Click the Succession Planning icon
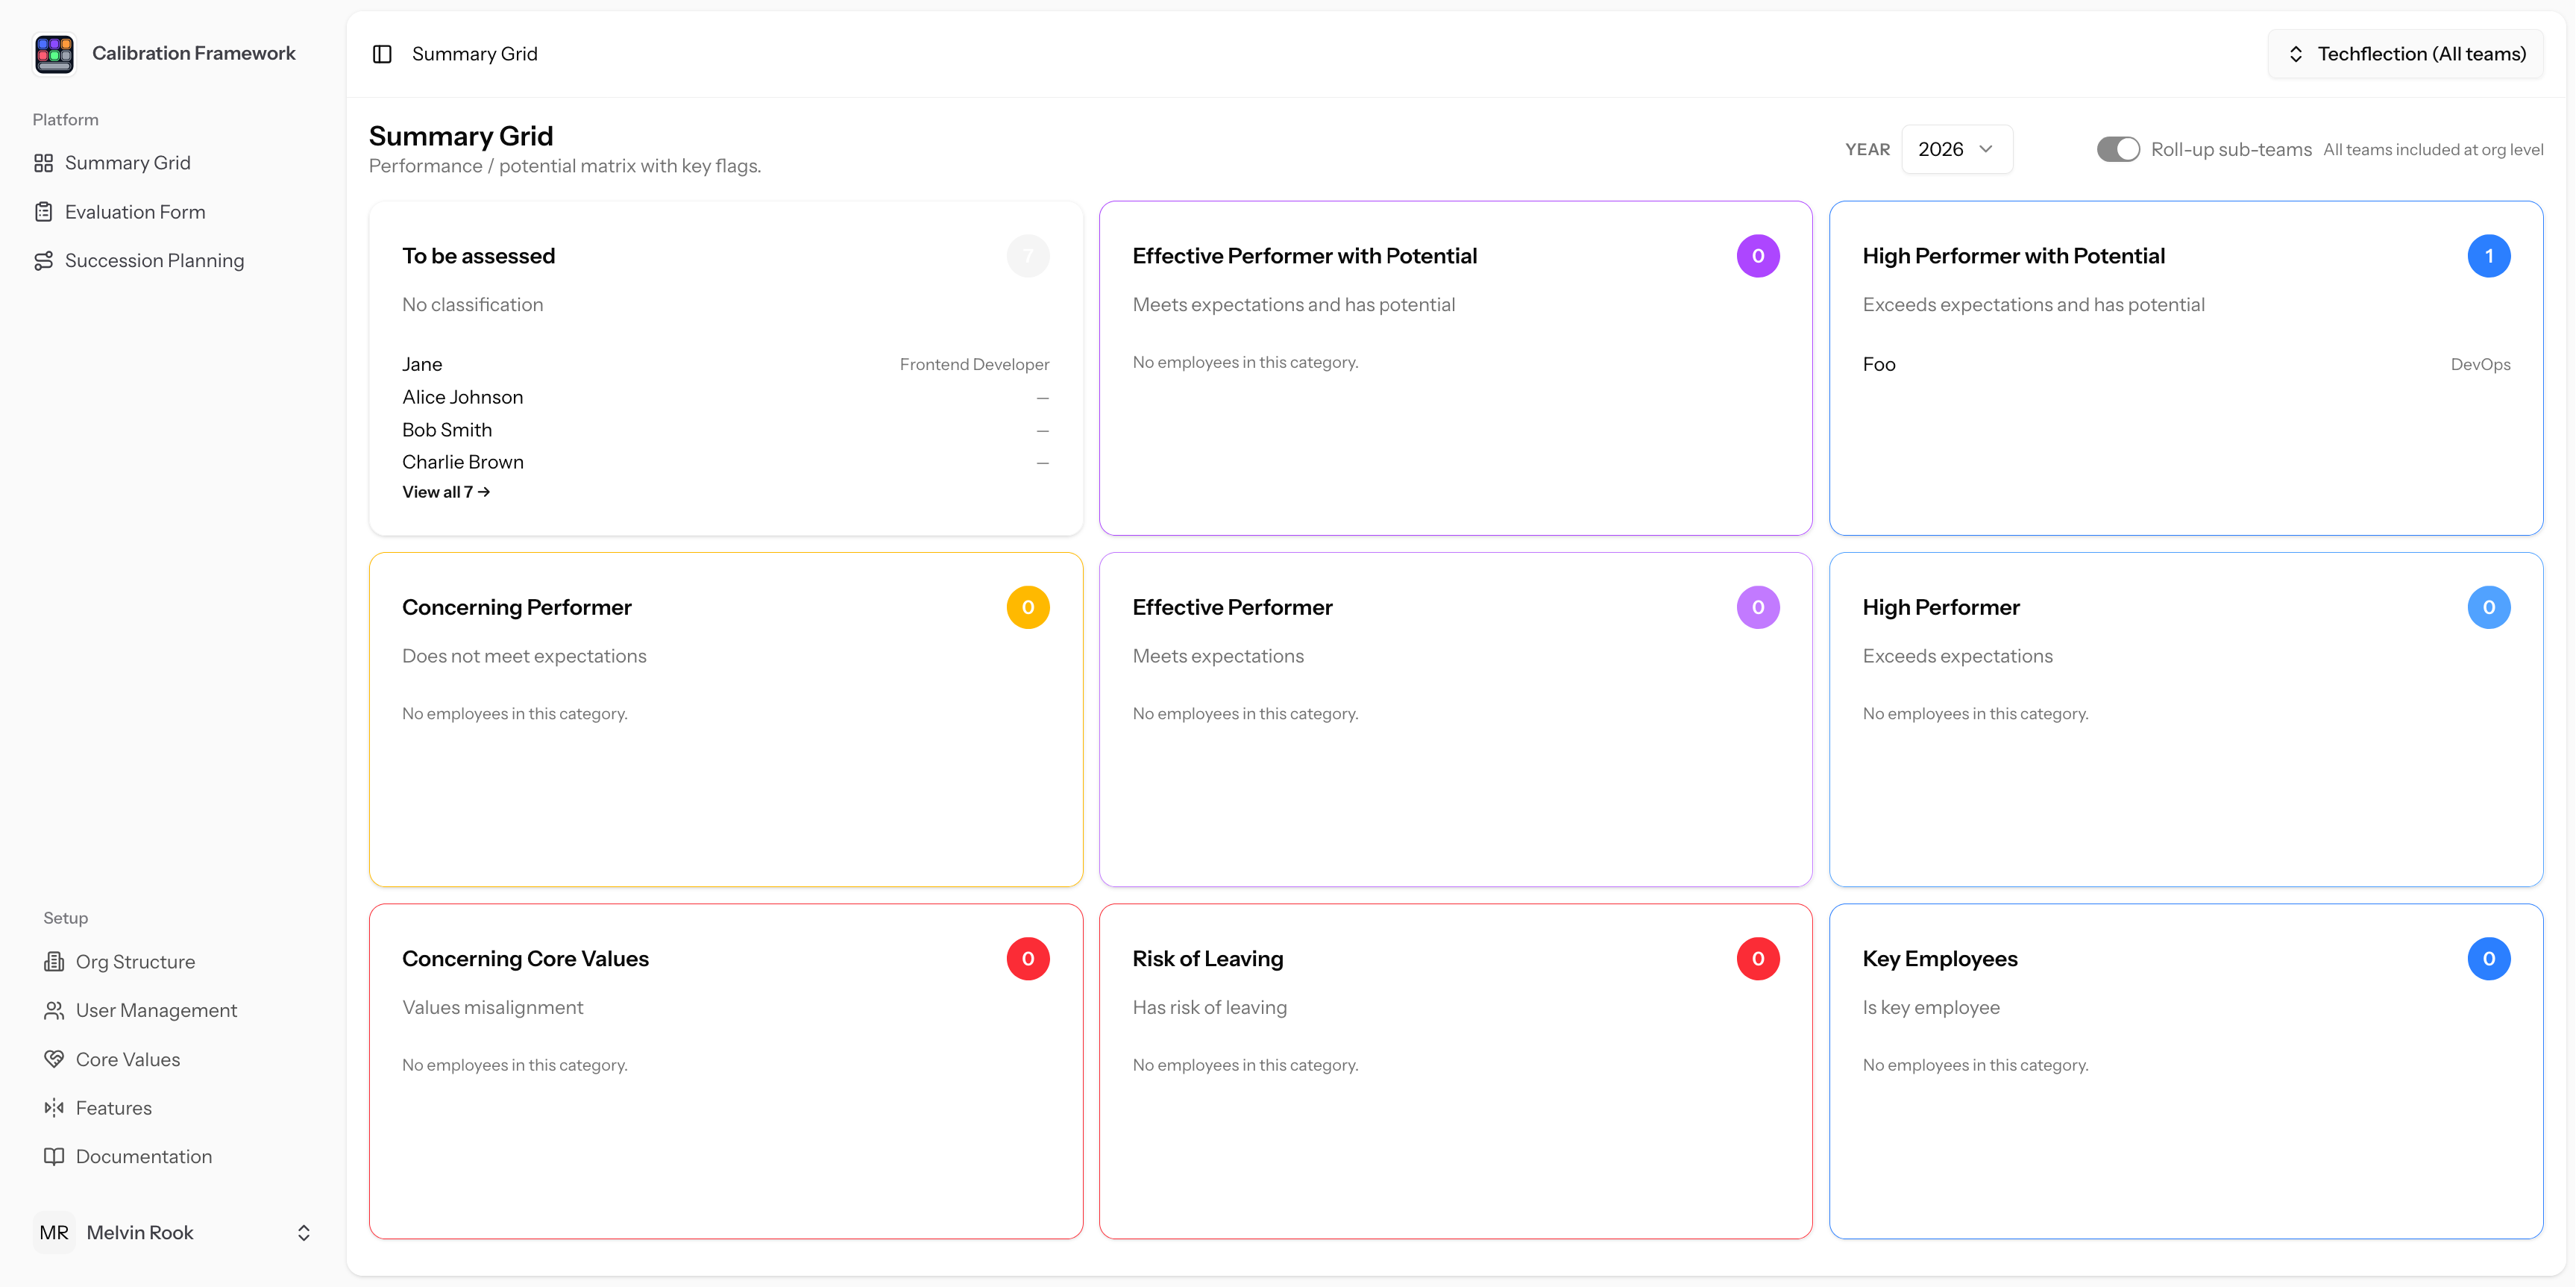2576x1287 pixels. pos(43,261)
